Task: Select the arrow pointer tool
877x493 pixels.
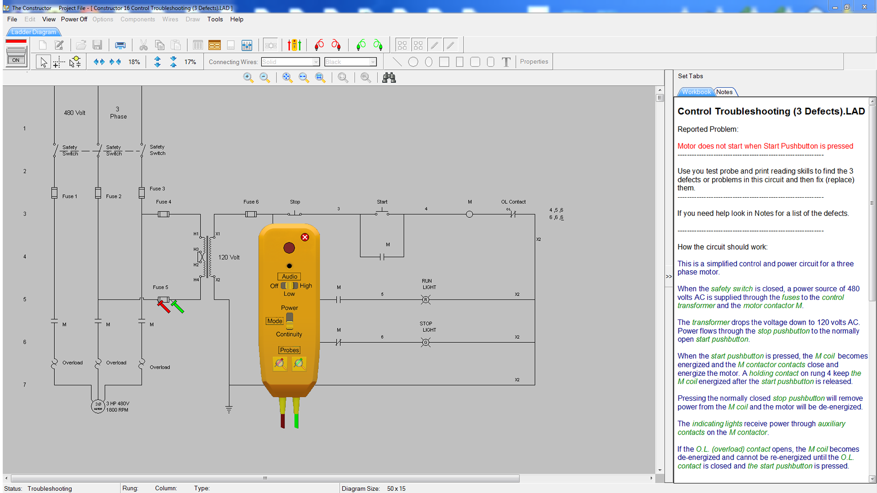Action: (x=43, y=62)
